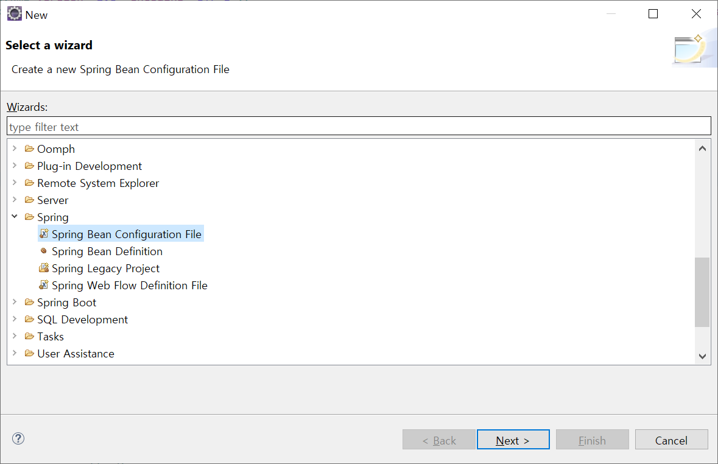Open help via the question mark icon
The width and height of the screenshot is (718, 464).
tap(18, 439)
